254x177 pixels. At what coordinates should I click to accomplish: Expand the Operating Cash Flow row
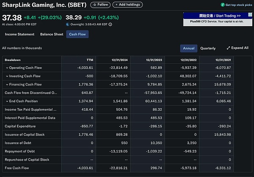coord(7,68)
